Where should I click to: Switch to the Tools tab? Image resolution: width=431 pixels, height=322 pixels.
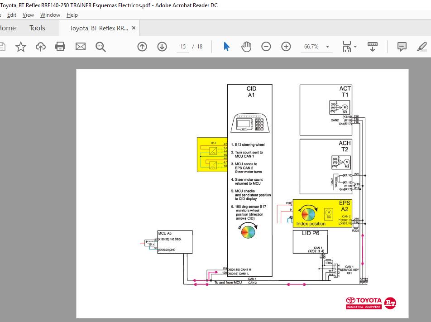[x=37, y=28]
